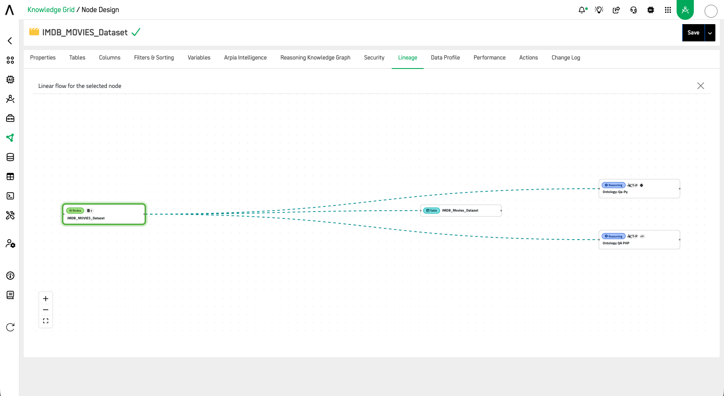Open the Data Profile tab
The height and width of the screenshot is (396, 724).
pos(445,58)
